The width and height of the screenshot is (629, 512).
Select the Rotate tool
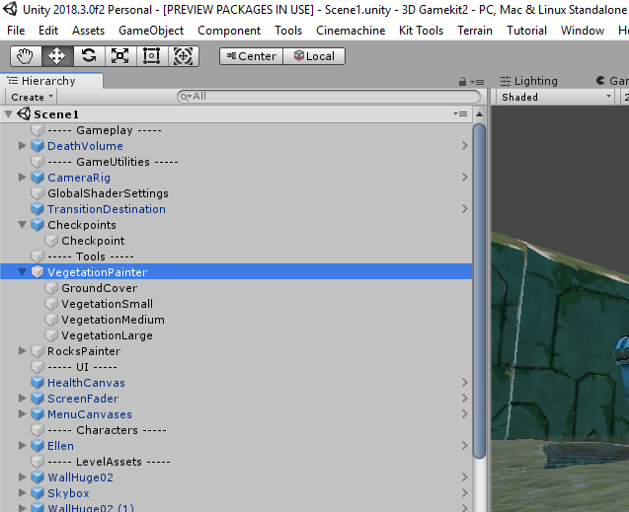pyautogui.click(x=89, y=56)
